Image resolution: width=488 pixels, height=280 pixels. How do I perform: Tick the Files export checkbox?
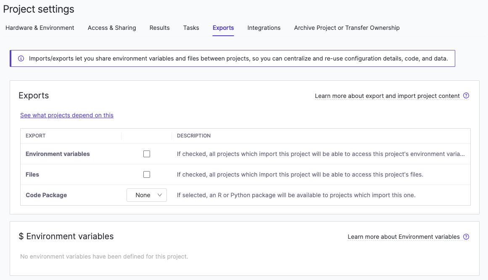[x=147, y=174]
